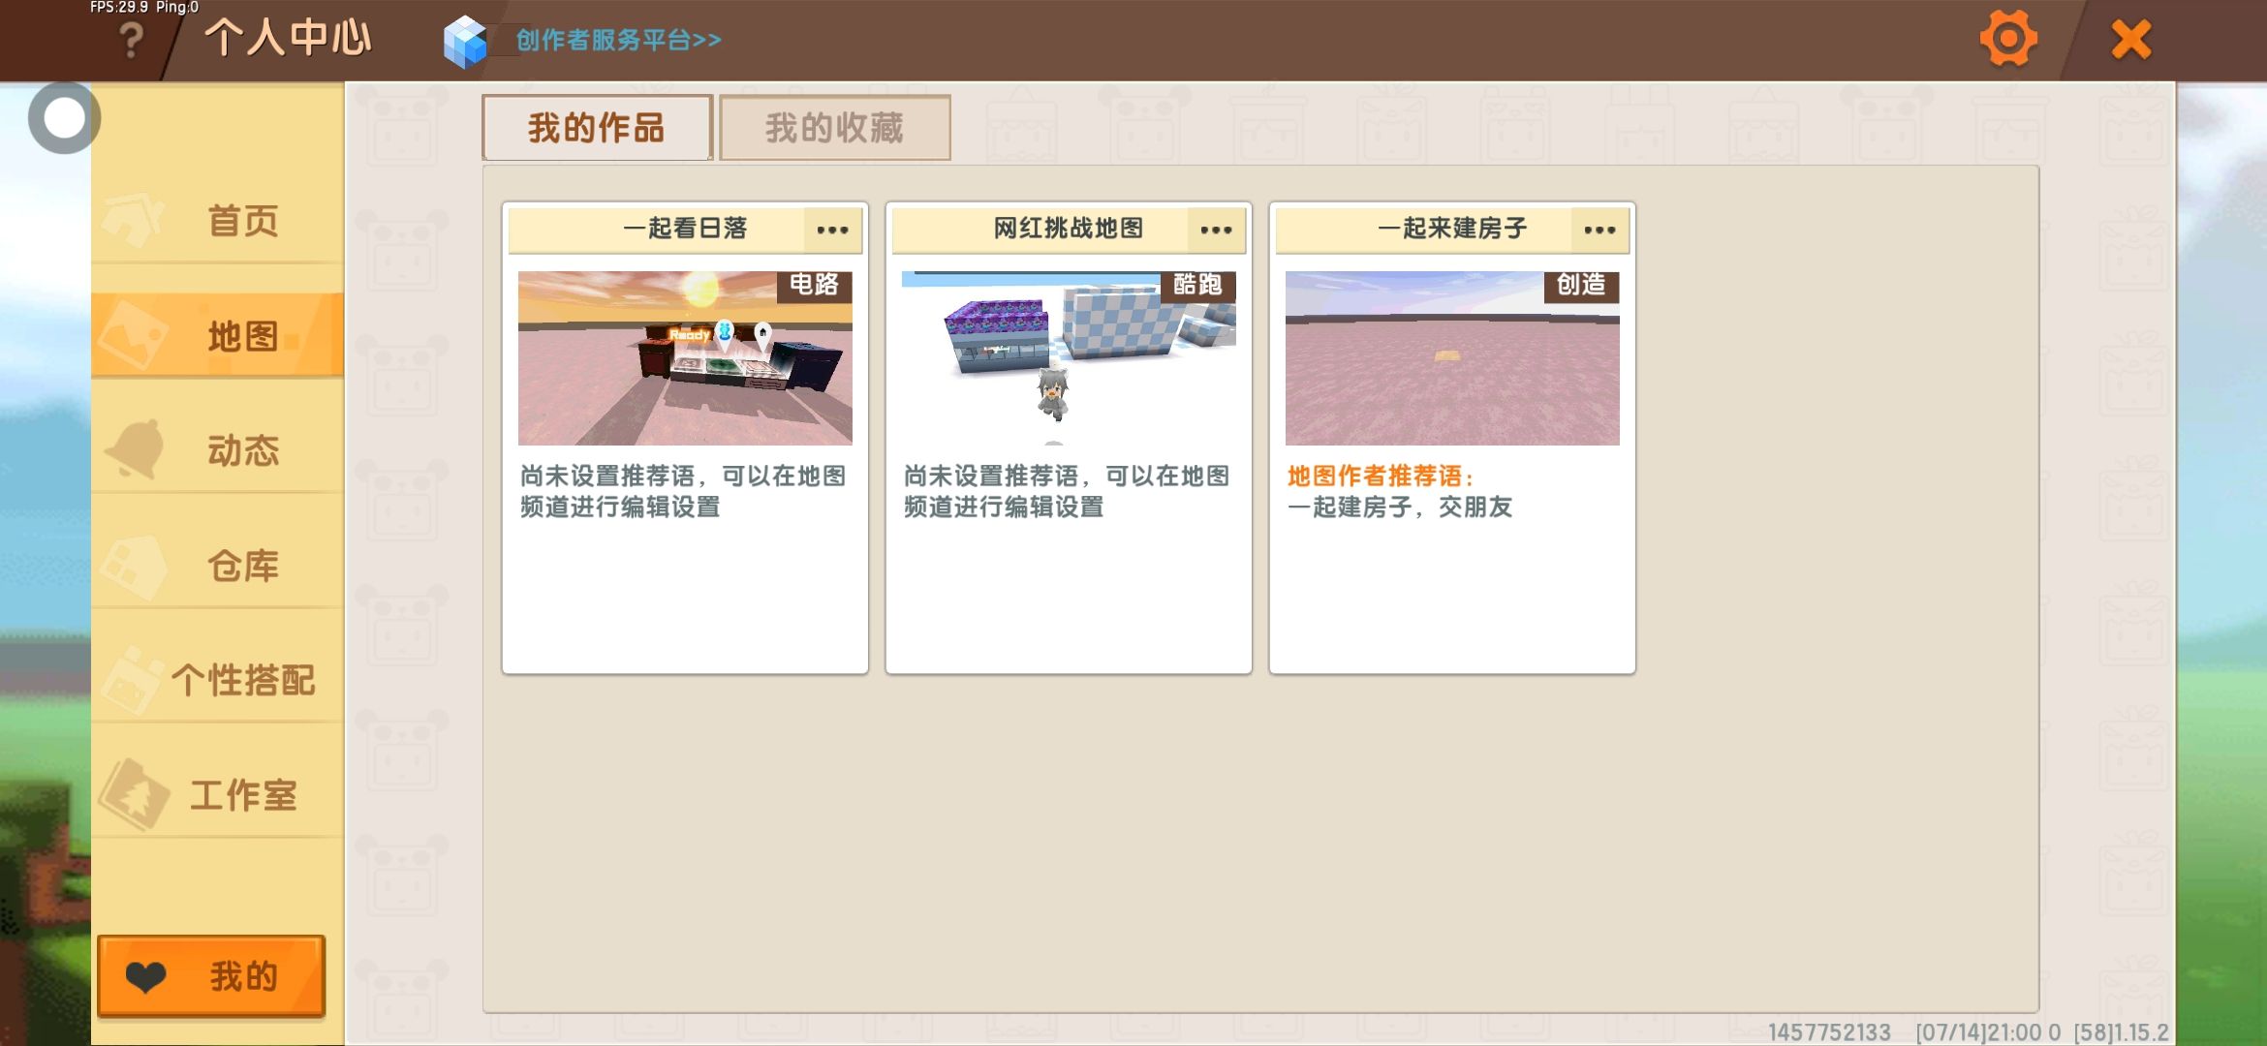The height and width of the screenshot is (1046, 2267).
Task: Expand options menu for 一起来建房子
Action: [x=1599, y=230]
